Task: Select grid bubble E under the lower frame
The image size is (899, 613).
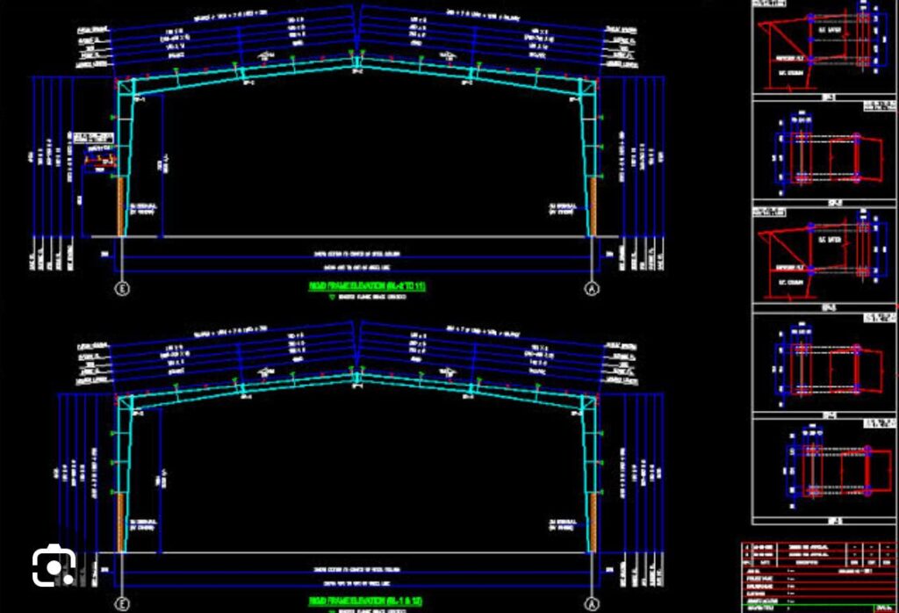Action: click(123, 604)
